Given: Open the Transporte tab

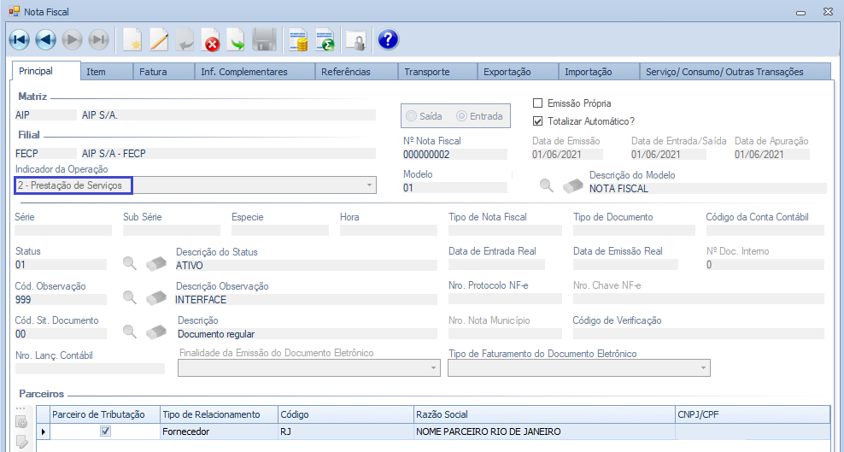Looking at the screenshot, I should 437,72.
